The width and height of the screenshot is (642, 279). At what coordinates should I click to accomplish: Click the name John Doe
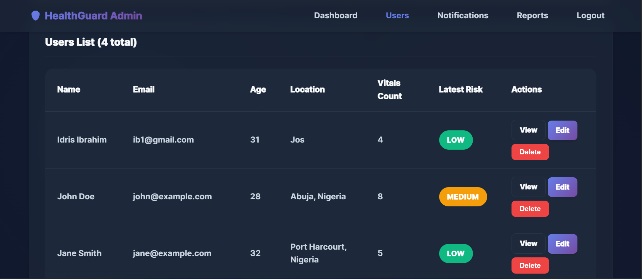[x=76, y=197]
